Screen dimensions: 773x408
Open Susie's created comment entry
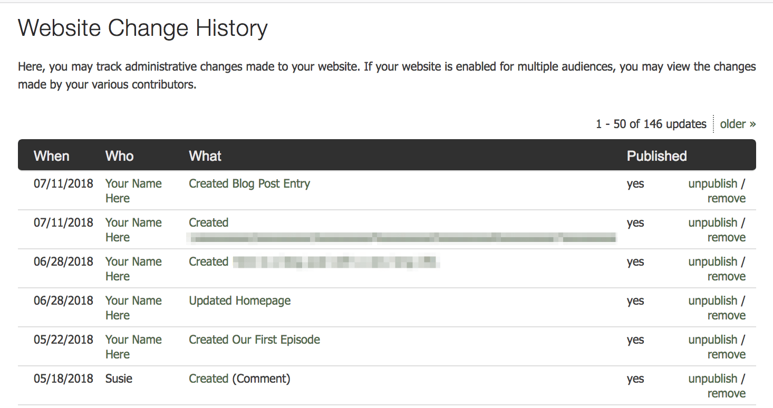tap(208, 378)
